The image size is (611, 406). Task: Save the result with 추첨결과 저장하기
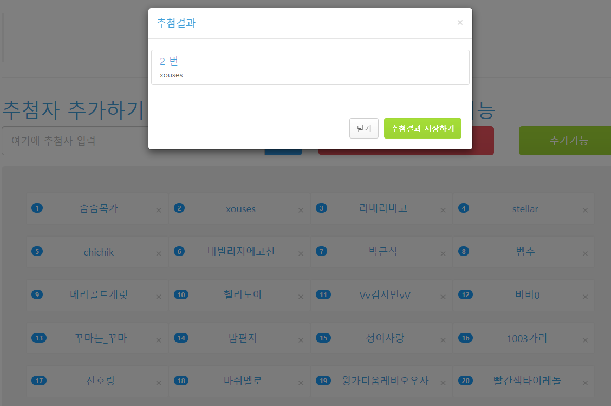point(422,128)
